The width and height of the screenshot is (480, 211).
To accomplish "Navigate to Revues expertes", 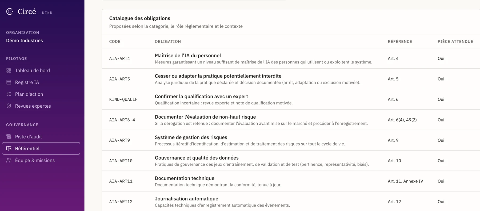I will pyautogui.click(x=41, y=106).
